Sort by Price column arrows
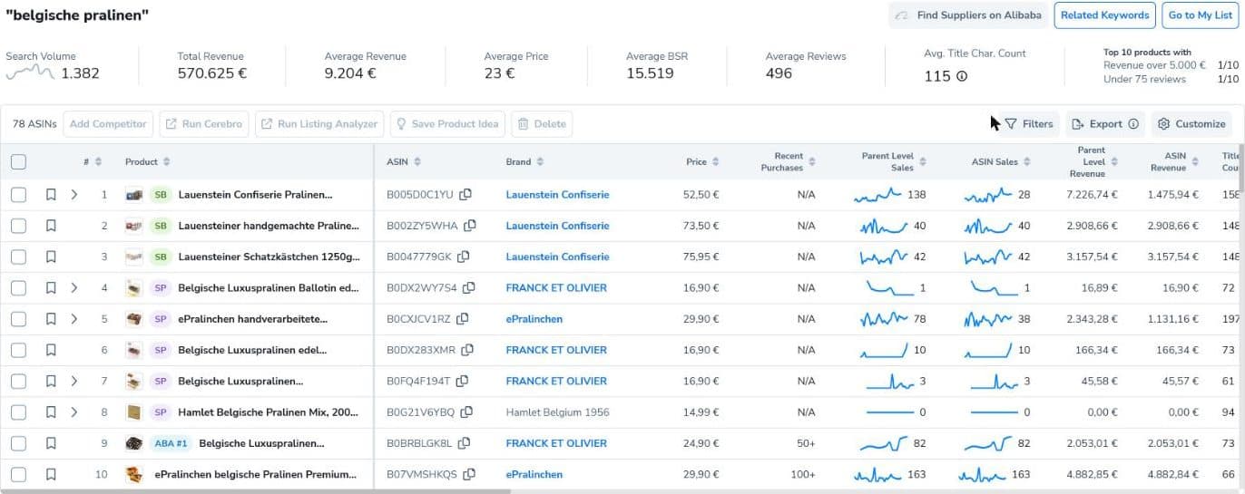Image resolution: width=1245 pixels, height=494 pixels. (x=715, y=162)
